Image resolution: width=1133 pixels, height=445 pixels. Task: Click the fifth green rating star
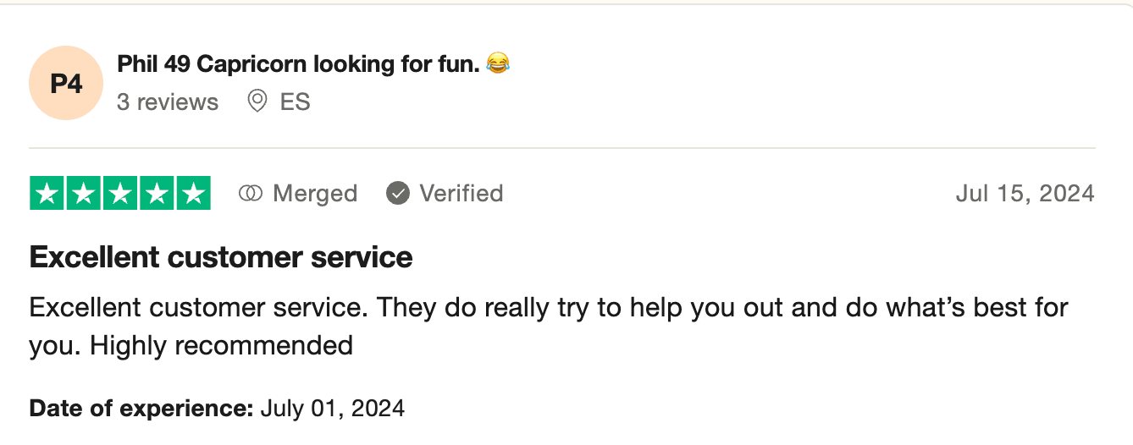pyautogui.click(x=193, y=194)
